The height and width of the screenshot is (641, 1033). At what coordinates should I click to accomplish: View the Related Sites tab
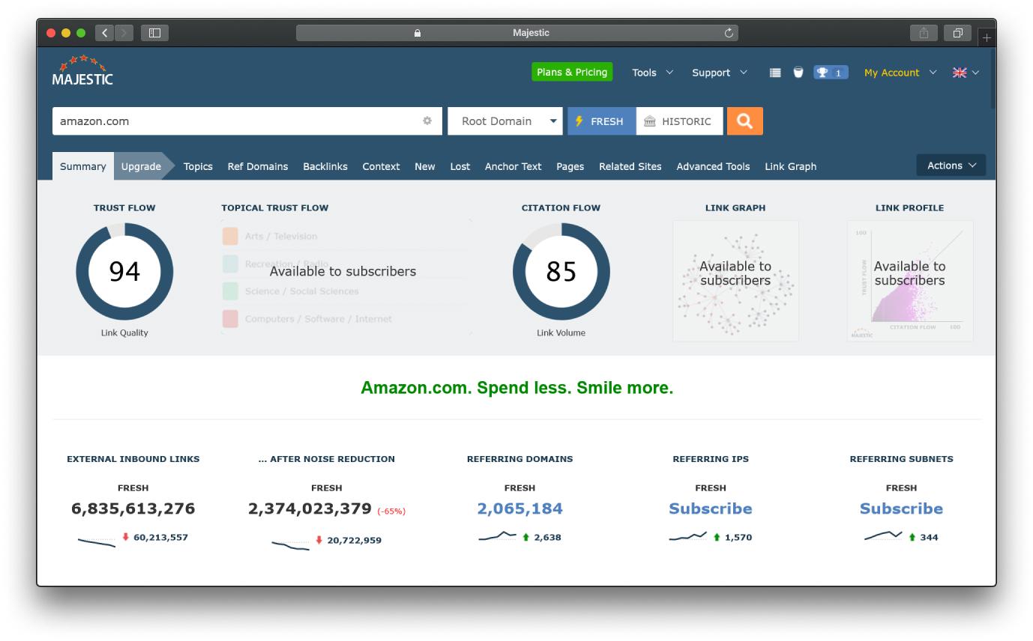(x=630, y=166)
